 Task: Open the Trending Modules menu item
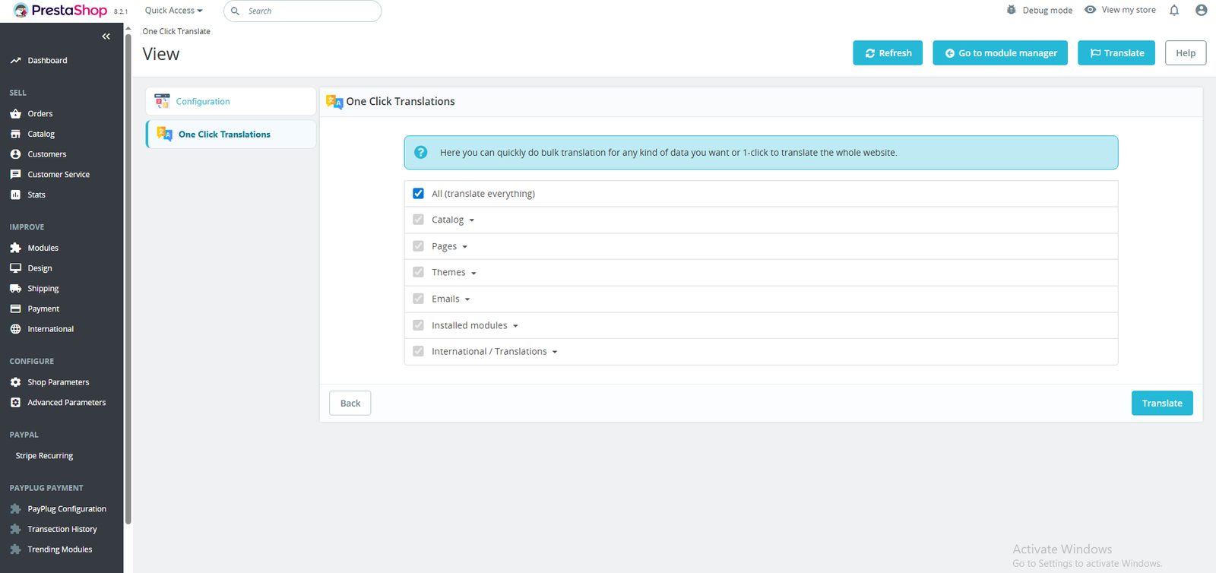tap(60, 549)
